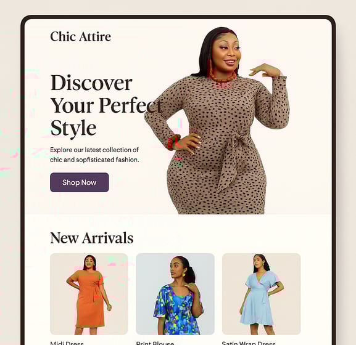Click the Explore our latest collection tagline
The width and height of the screenshot is (356, 345).
(x=94, y=155)
